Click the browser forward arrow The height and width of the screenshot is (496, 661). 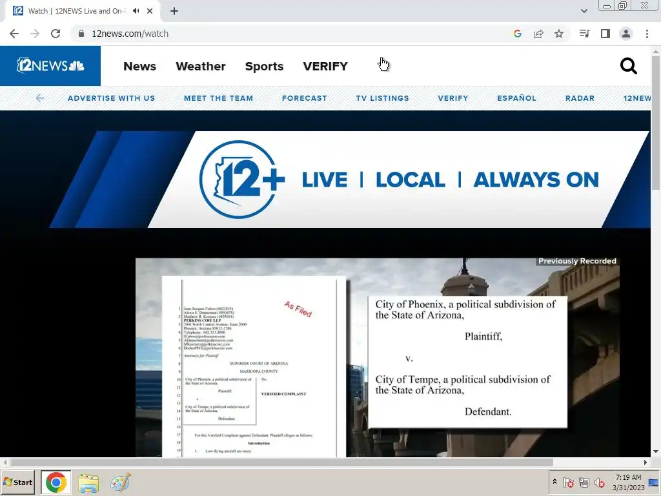(x=35, y=34)
